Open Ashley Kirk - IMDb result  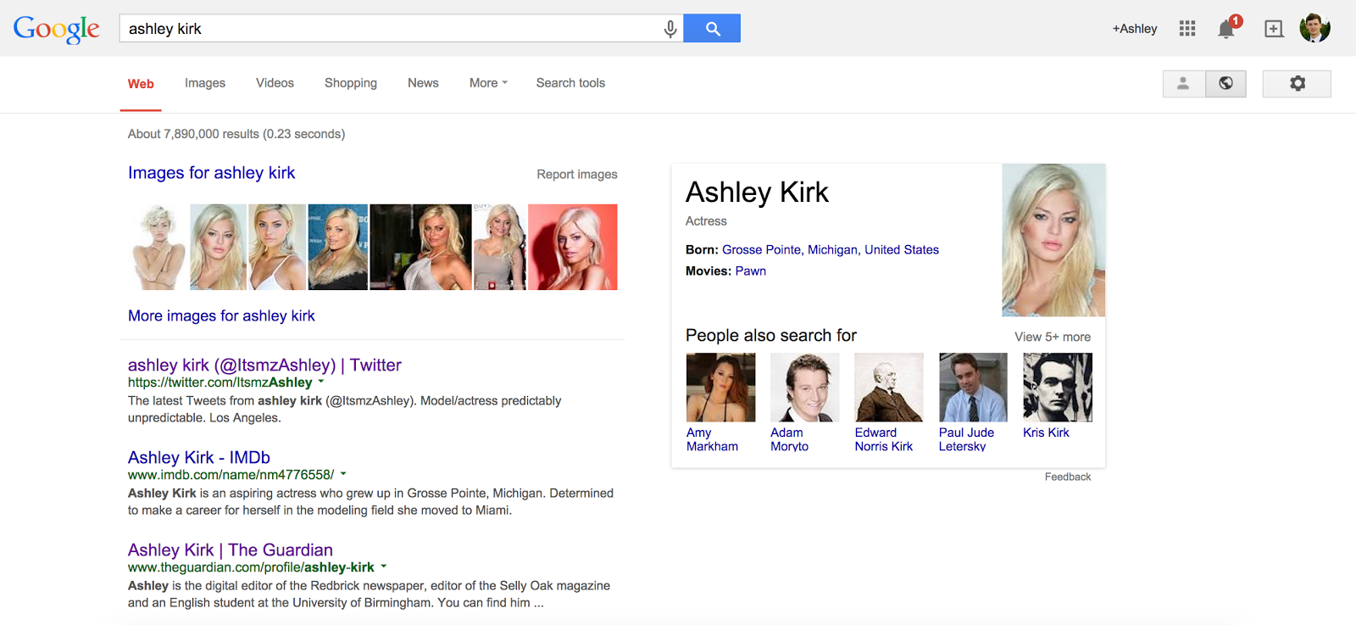199,458
